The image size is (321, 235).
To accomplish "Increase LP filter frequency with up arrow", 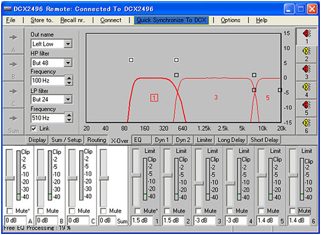I will tap(69, 115).
